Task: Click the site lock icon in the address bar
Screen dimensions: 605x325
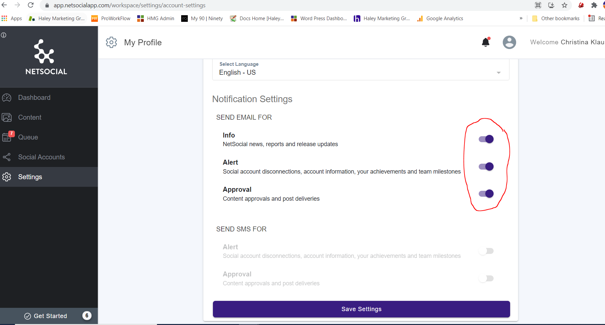Action: (x=47, y=5)
